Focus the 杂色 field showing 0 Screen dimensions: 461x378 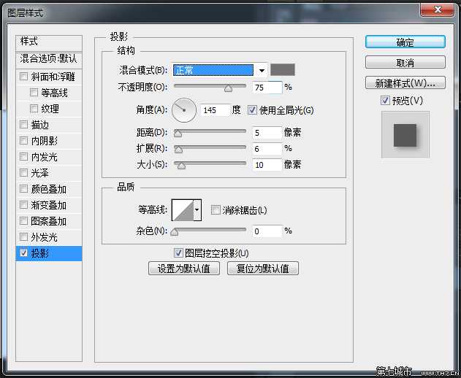[267, 231]
